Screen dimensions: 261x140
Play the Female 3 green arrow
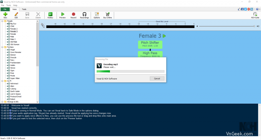164,36
